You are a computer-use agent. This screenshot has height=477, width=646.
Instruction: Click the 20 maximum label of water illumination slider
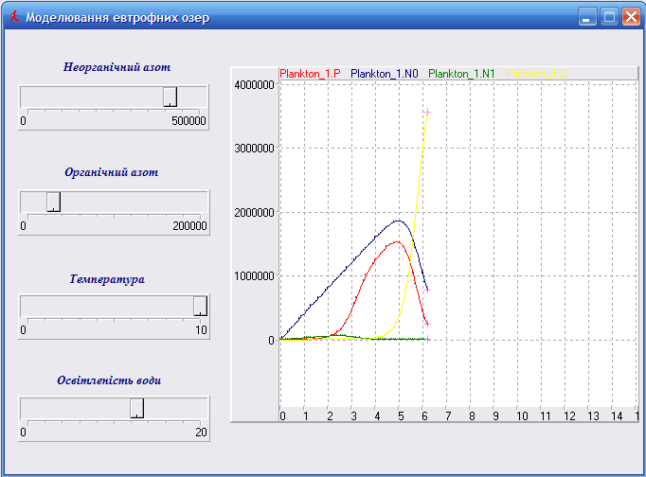[x=201, y=433]
